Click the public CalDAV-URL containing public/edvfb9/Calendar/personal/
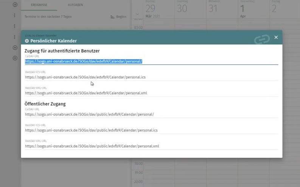 (x=152, y=114)
